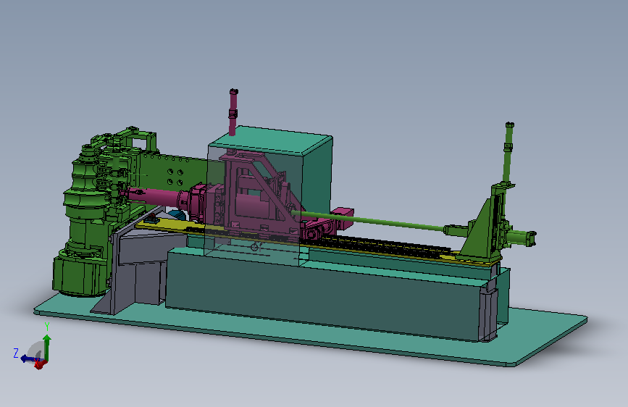The height and width of the screenshot is (407, 628).
Task: Click the green Y axis arrow of the orientation triad
Action: point(47,346)
